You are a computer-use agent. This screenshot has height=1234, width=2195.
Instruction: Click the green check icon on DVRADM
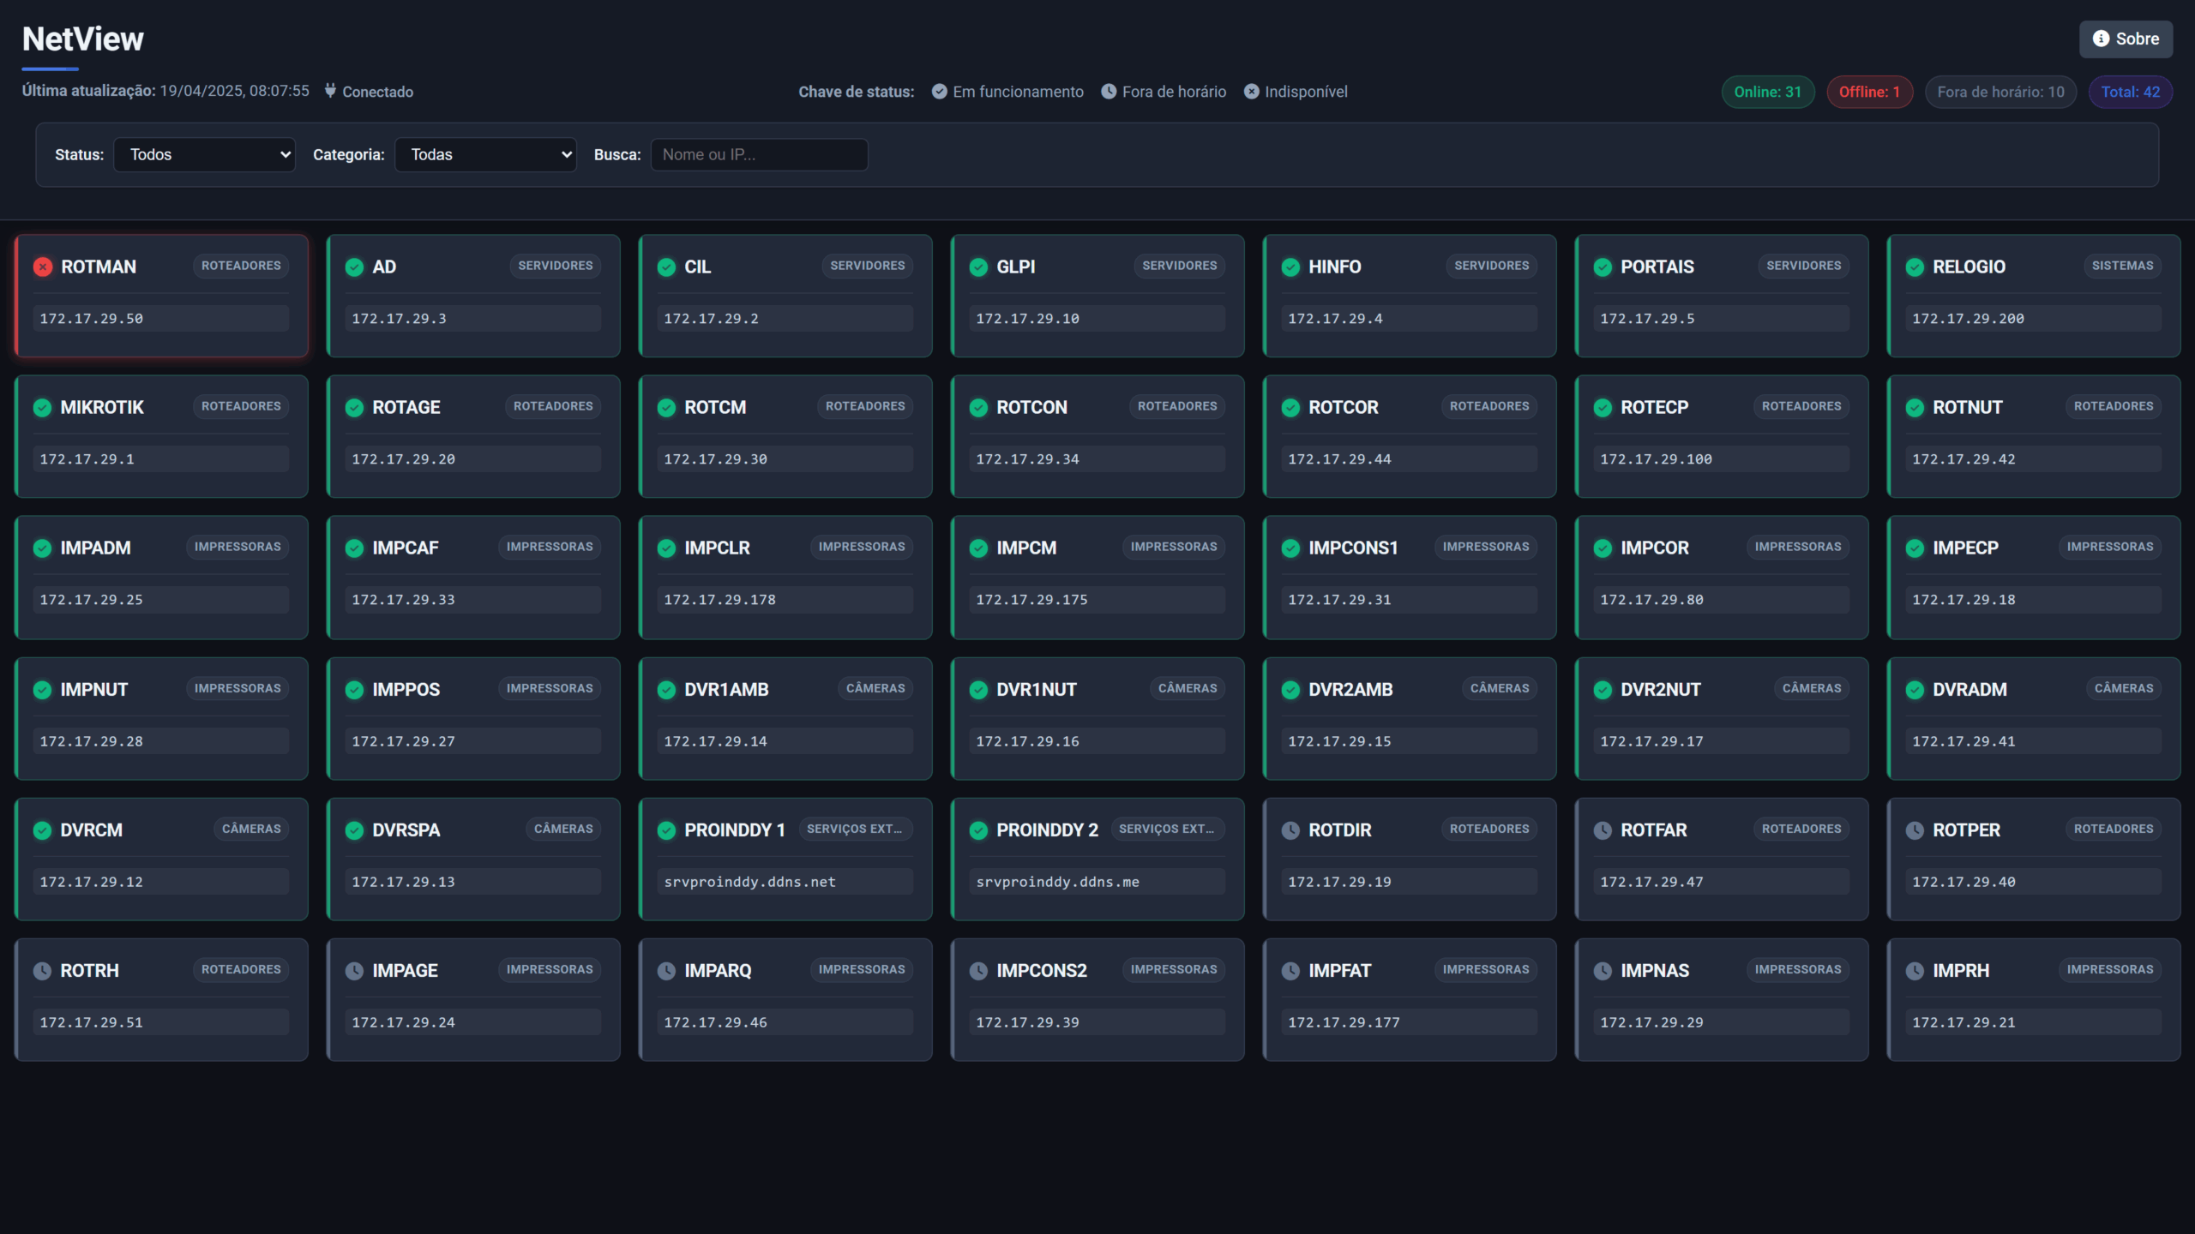point(1915,690)
